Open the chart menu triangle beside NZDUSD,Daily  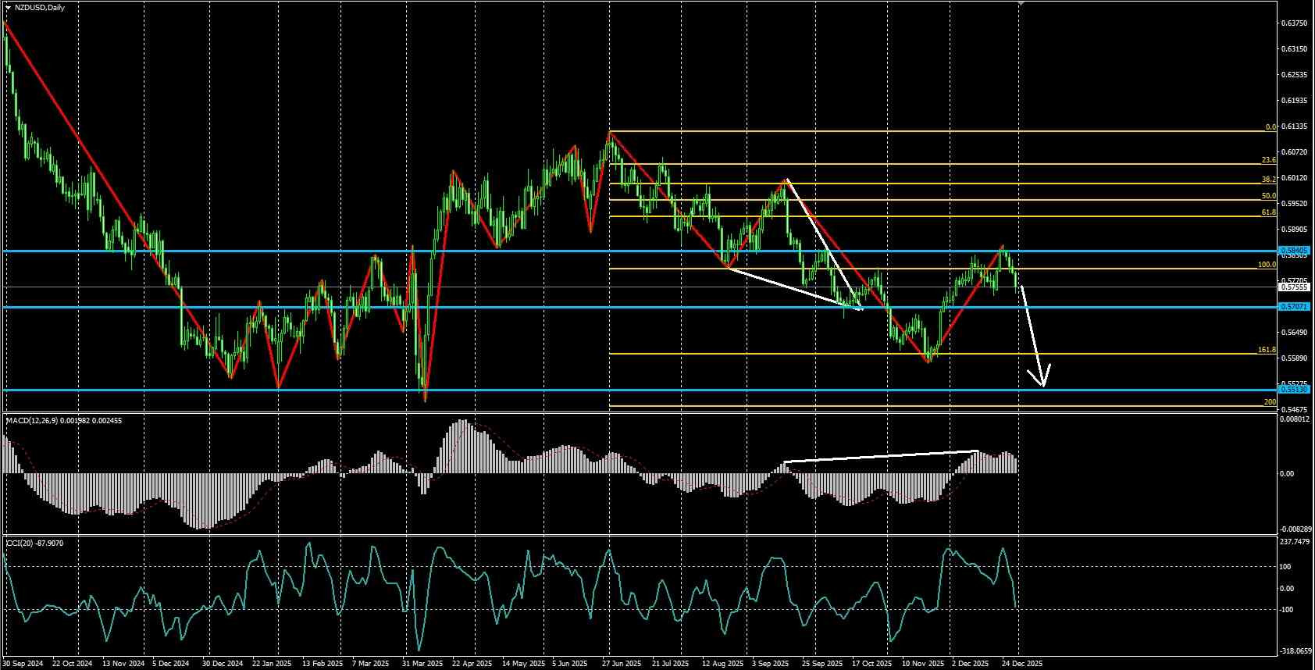[x=8, y=7]
